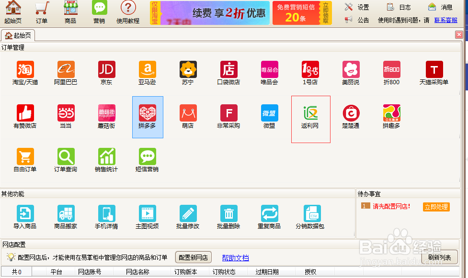
Task: Open the 日志 log
Action: tap(399, 7)
